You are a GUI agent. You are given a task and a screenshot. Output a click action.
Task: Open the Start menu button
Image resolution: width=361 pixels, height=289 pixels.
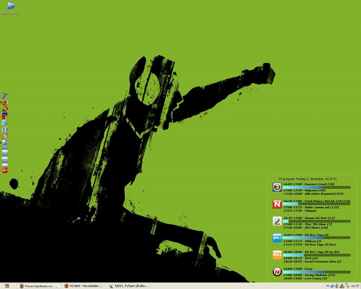point(7,286)
